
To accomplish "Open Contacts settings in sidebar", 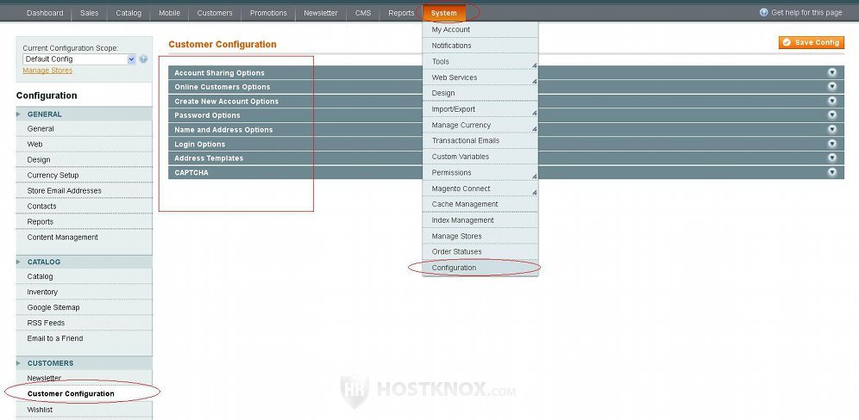I will (x=84, y=207).
